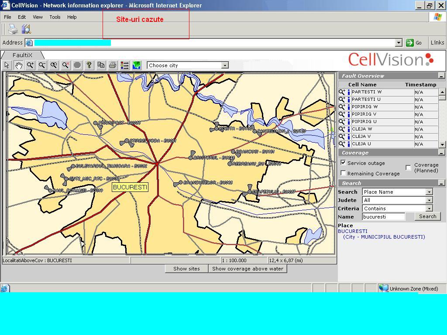The height and width of the screenshot is (335, 447).
Task: Uncheck the Service outage checkbox
Action: coord(343,163)
